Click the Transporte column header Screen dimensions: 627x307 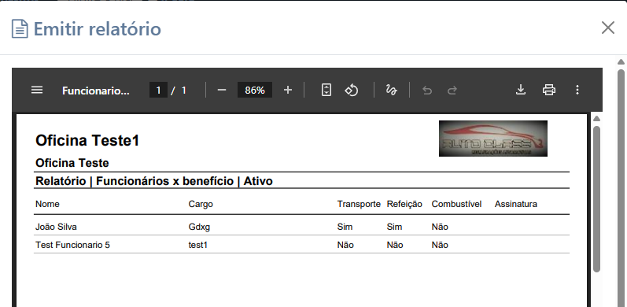[359, 204]
